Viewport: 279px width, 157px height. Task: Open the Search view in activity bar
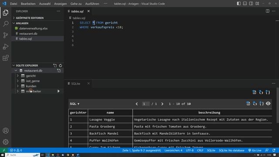pyautogui.click(x=6, y=24)
